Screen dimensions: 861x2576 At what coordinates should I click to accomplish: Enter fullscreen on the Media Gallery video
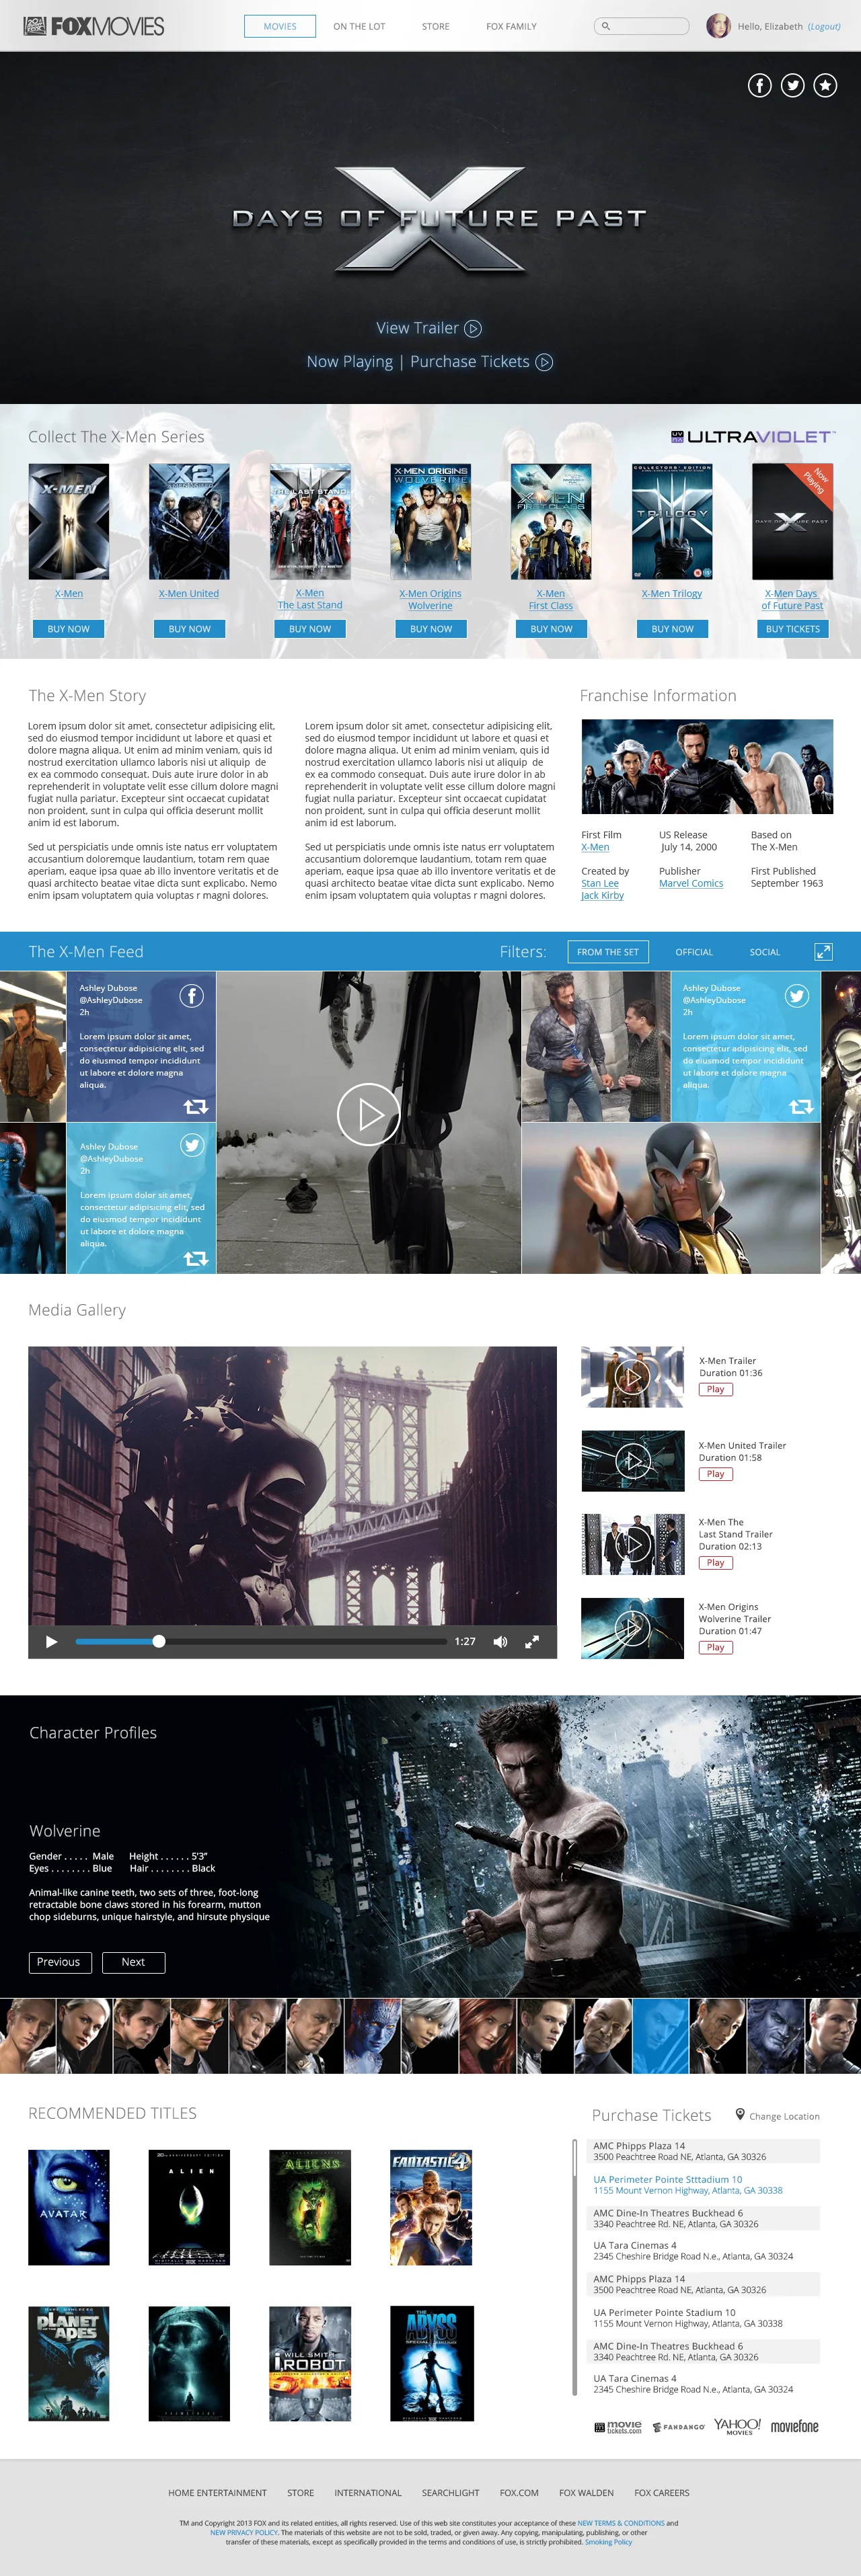(533, 1641)
